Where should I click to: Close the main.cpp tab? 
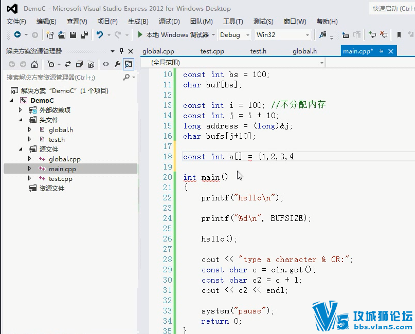(391, 51)
